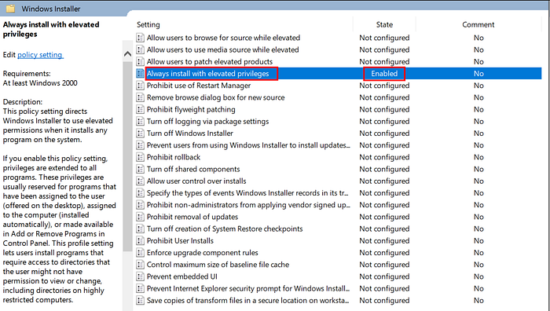Screen dimensions: 550x311
Task: Sort by the Setting column header
Action: pos(148,24)
